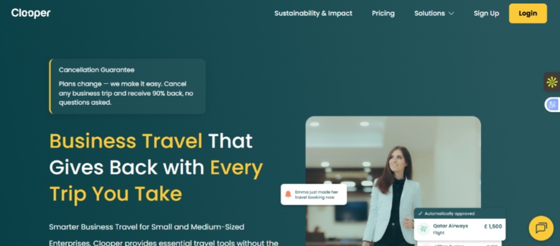Click the Sign Up link
The width and height of the screenshot is (560, 246).
pos(486,13)
